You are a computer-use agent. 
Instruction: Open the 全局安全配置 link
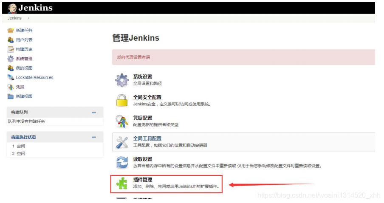coord(147,97)
